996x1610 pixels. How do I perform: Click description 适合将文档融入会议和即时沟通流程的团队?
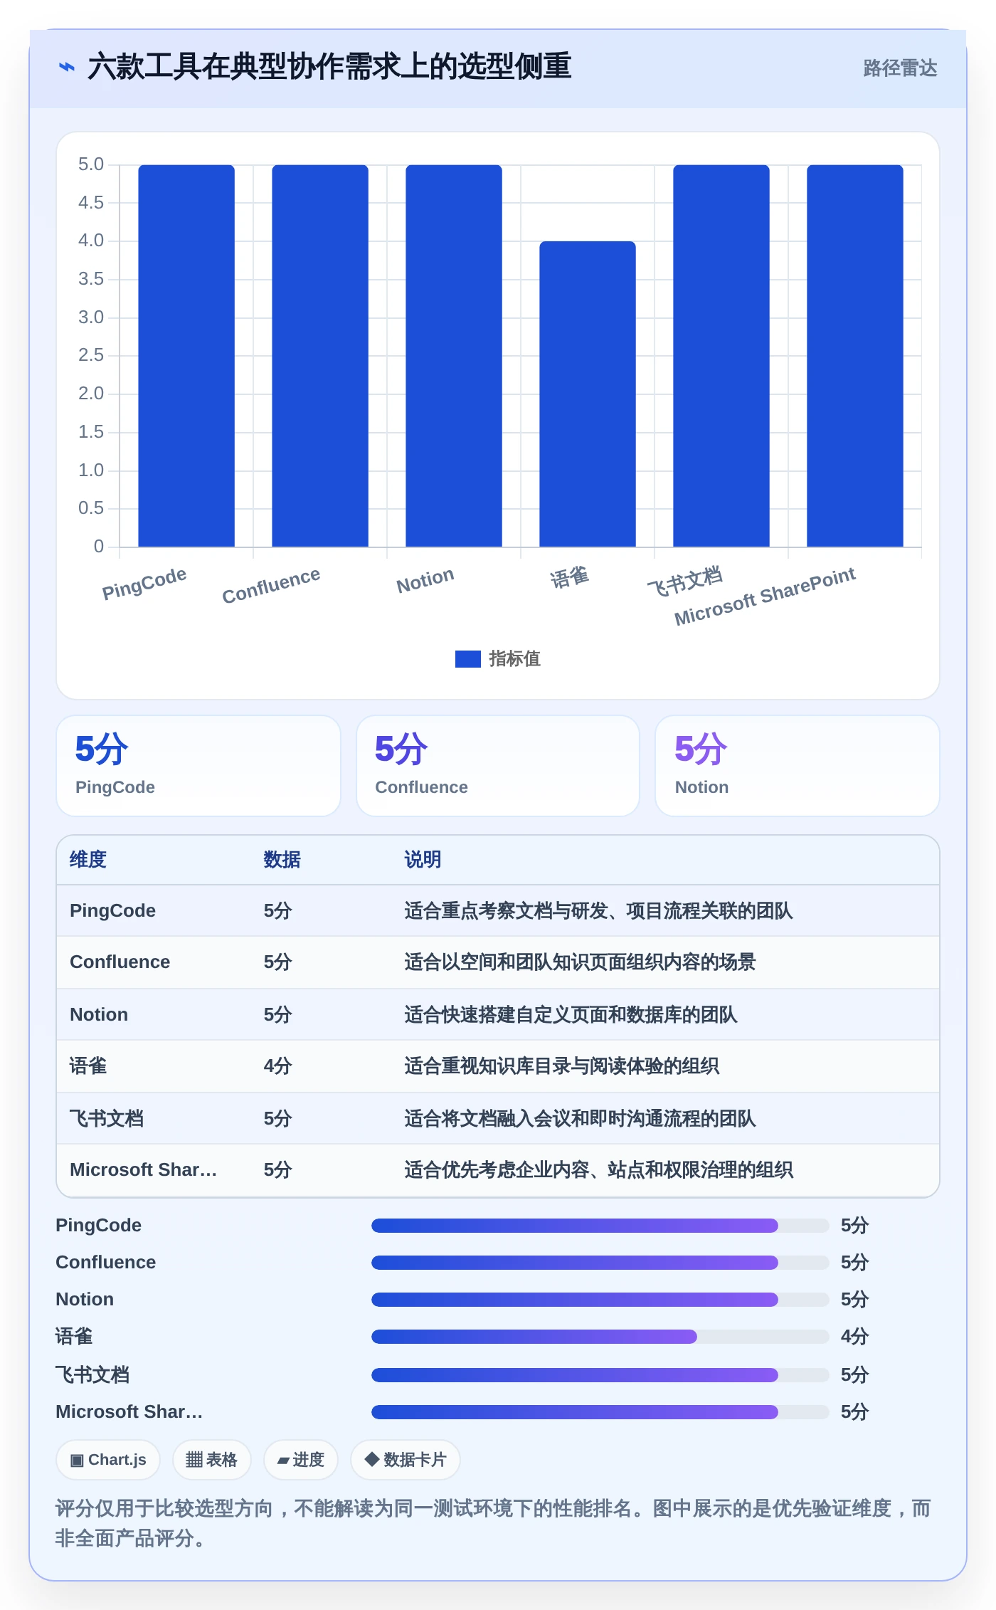580,1119
